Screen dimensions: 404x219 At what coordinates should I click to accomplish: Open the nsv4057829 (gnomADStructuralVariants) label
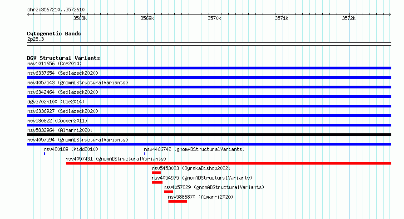click(x=214, y=187)
